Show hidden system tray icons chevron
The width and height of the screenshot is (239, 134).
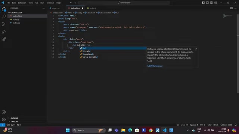click(x=188, y=130)
